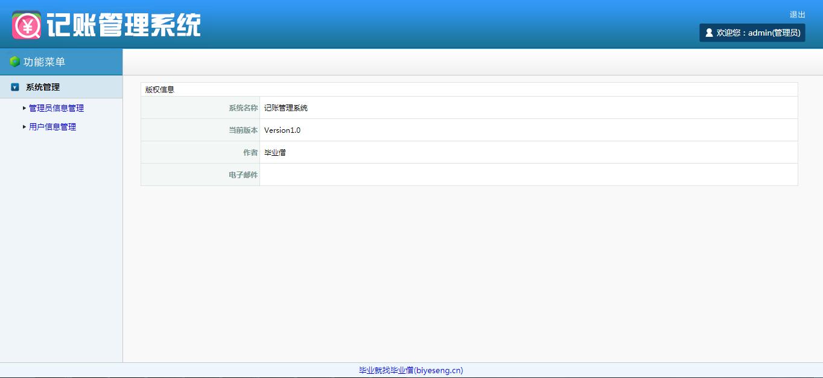Click the 当前版本 label cell
The image size is (823, 378).
pos(200,130)
